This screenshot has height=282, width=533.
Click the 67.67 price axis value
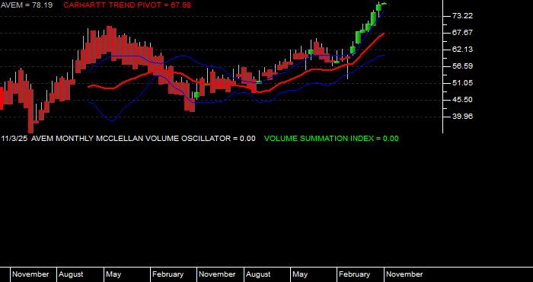[x=463, y=33]
